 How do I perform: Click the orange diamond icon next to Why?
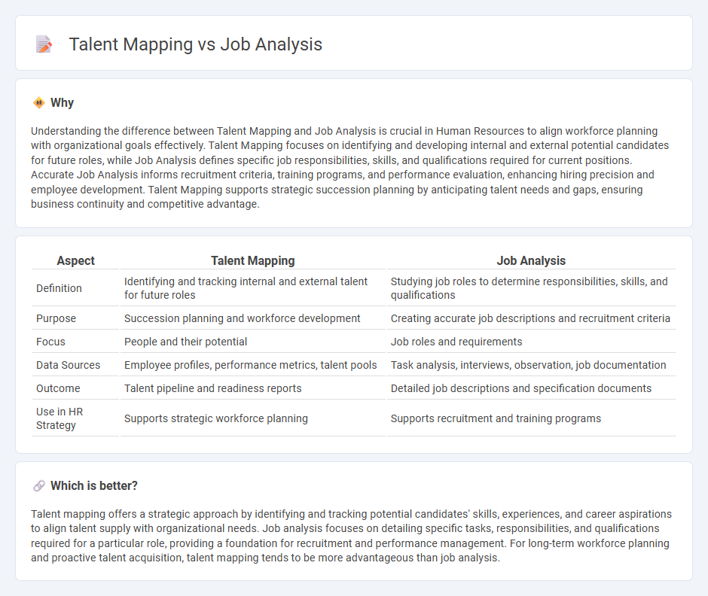[39, 103]
